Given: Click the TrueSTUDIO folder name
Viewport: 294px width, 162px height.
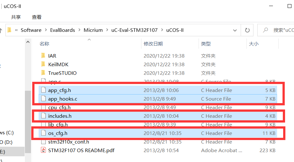Looking at the screenshot, I should pos(63,73).
